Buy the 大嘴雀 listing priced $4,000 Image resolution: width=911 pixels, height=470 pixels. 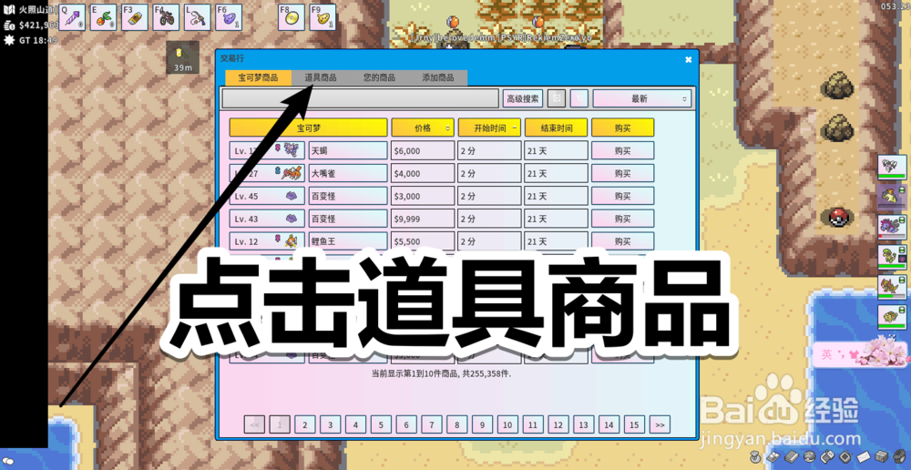click(623, 173)
